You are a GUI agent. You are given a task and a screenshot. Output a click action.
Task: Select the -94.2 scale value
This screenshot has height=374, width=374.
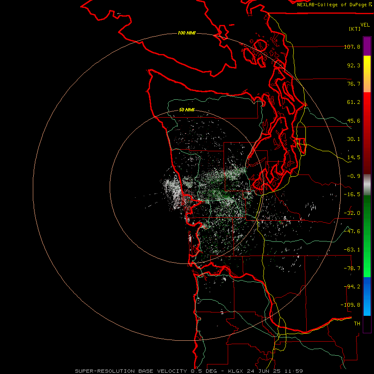point(352,287)
